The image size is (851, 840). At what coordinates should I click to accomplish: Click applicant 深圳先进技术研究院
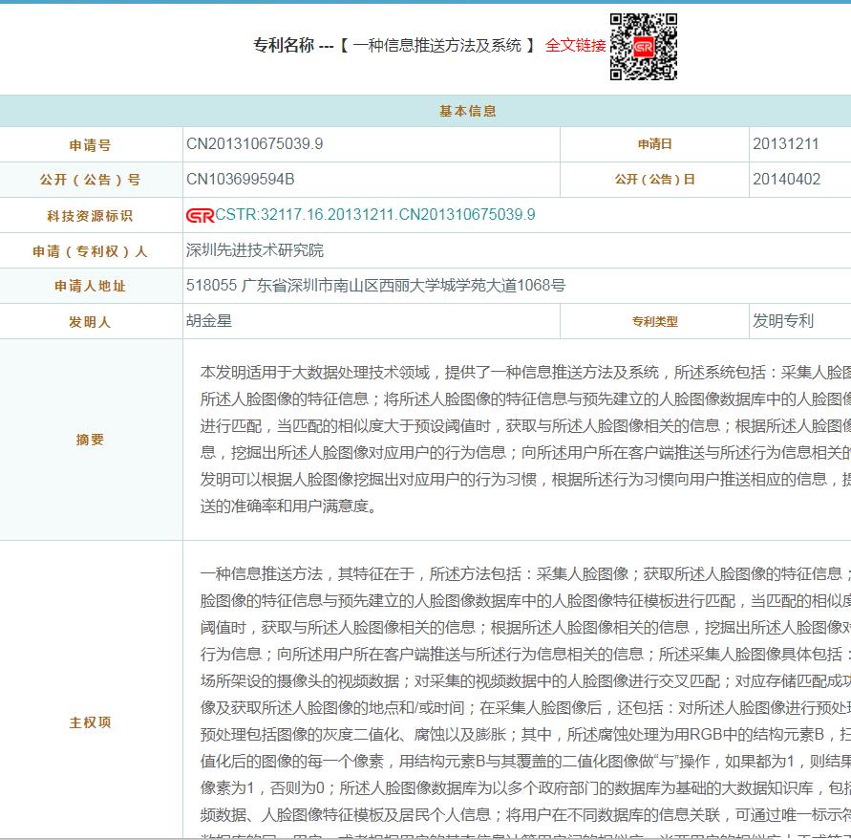click(255, 250)
